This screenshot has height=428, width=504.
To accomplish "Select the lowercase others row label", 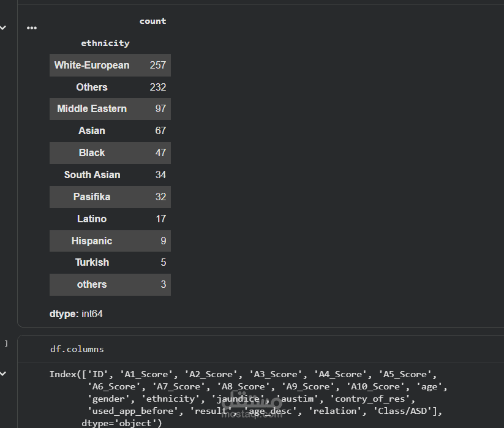I will pyautogui.click(x=92, y=284).
